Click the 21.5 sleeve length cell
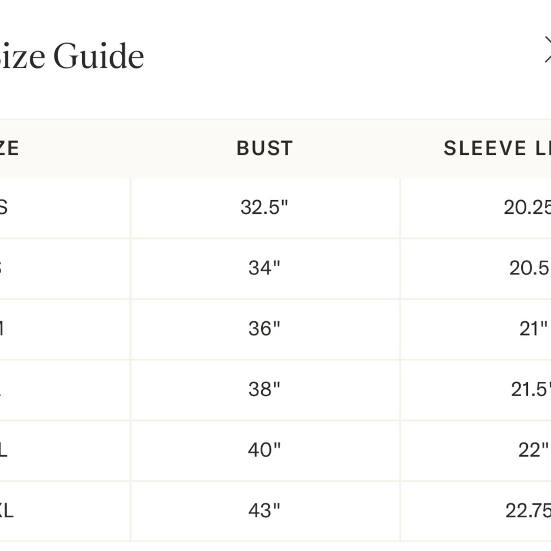This screenshot has width=551, height=551. 476,390
